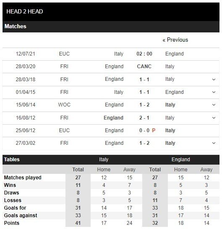This screenshot has width=222, height=229.
Task: Expand the 16/08/12 friendly match row
Action: point(214,118)
